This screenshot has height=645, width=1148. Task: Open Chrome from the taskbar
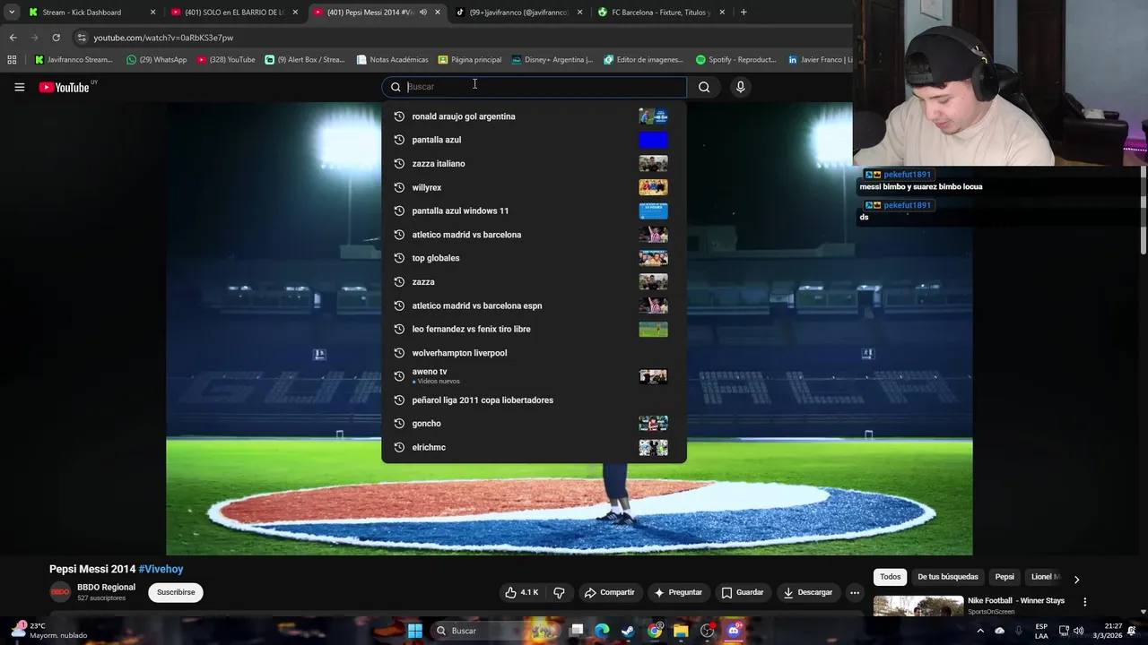point(655,631)
